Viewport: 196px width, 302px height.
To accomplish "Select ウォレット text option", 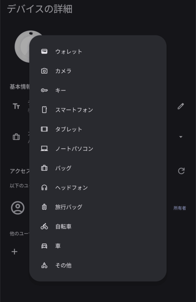I will tap(69, 52).
